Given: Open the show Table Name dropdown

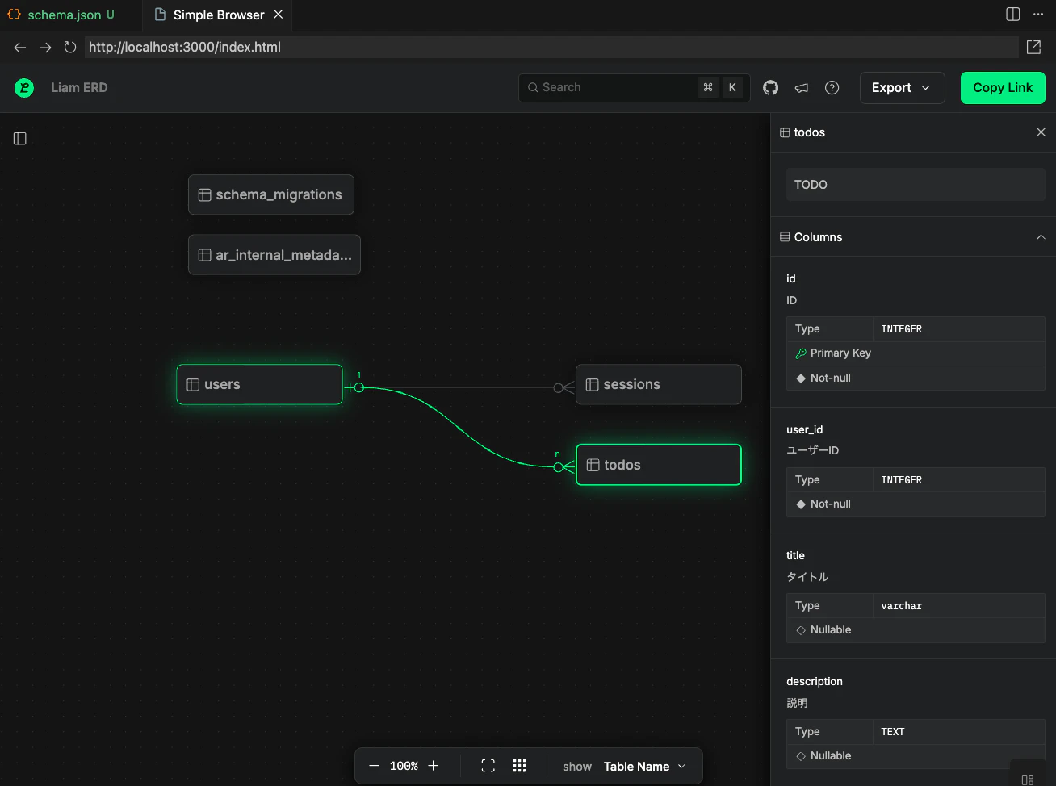Looking at the screenshot, I should click(644, 767).
